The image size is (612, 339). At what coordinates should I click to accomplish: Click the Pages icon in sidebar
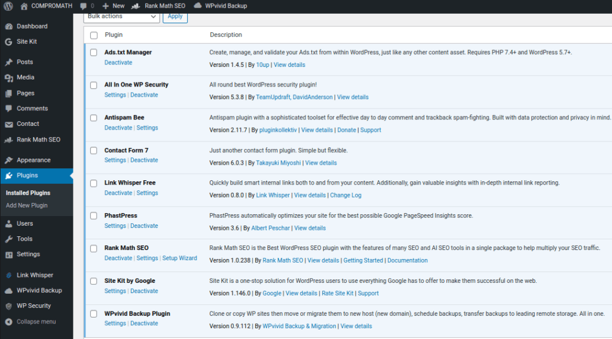(x=8, y=93)
